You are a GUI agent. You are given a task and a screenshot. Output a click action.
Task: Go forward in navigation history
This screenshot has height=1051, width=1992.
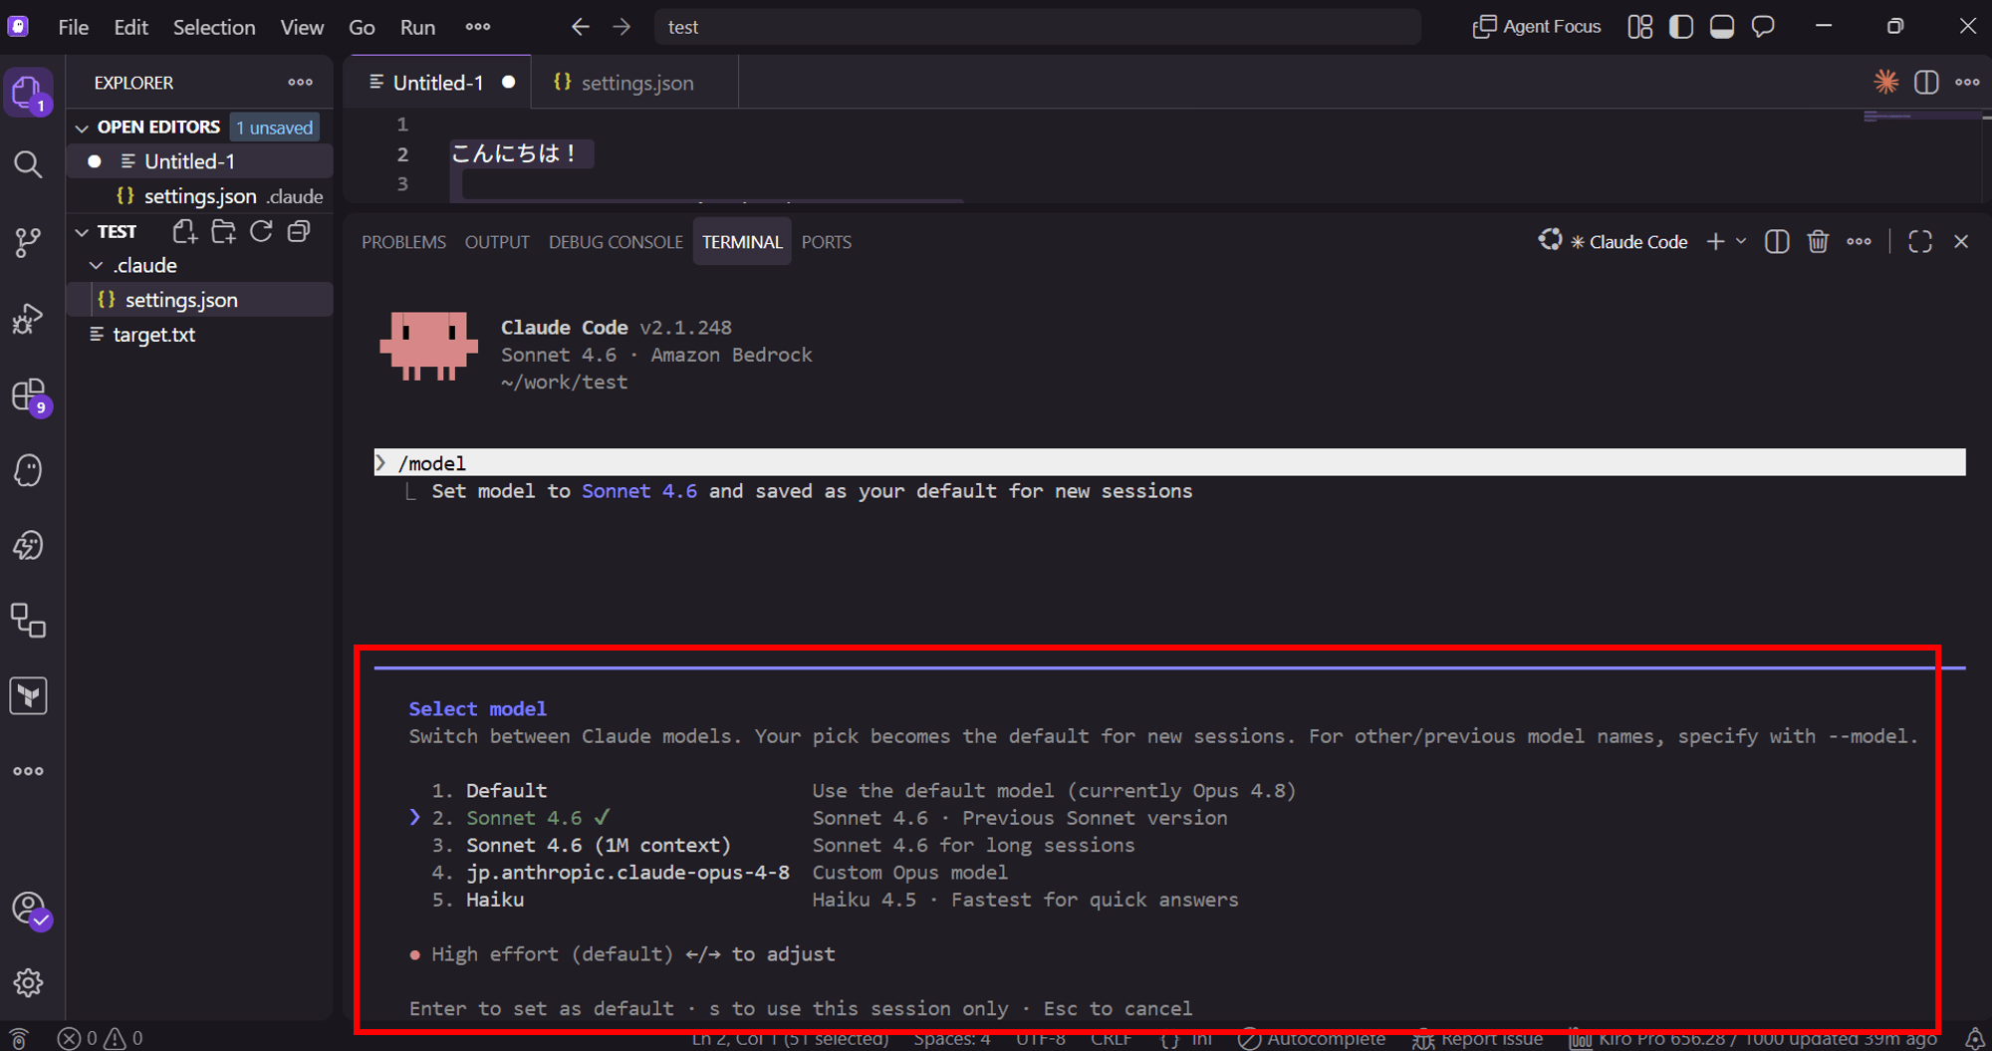point(622,27)
